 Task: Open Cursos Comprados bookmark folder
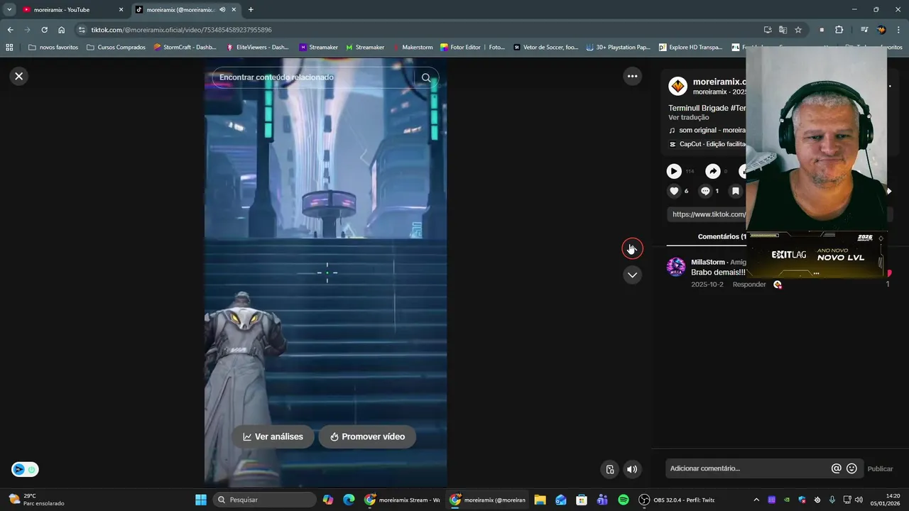(116, 48)
